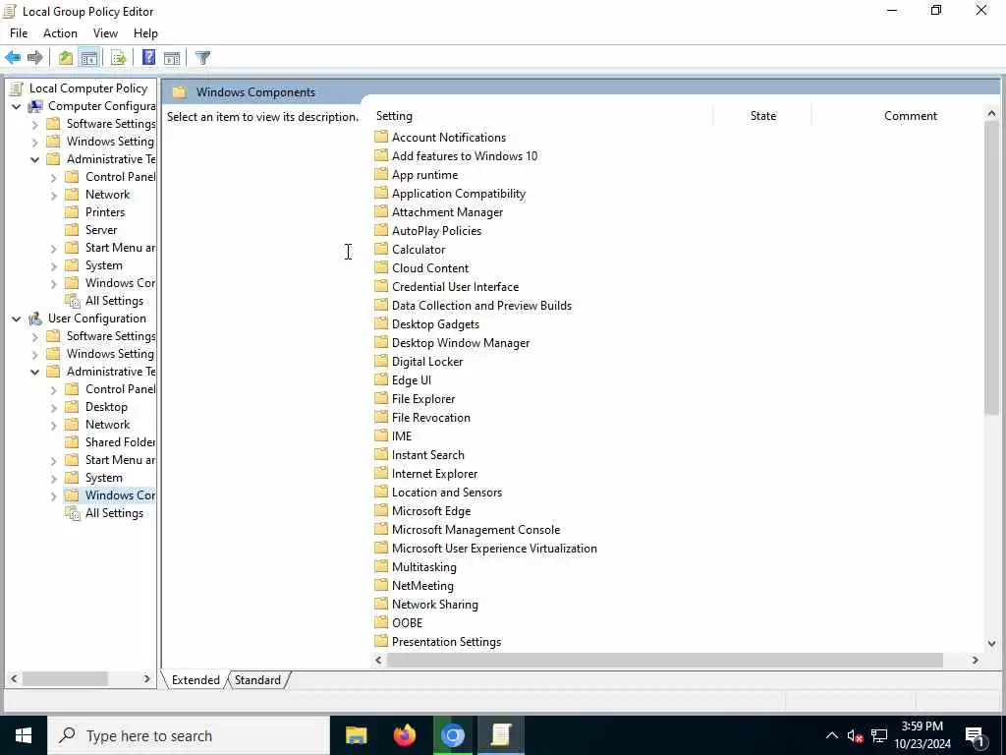The height and width of the screenshot is (755, 1006).
Task: Select the AutoPlay Policies folder
Action: [x=436, y=230]
